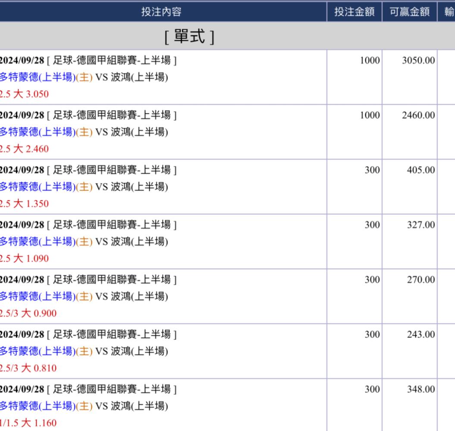Click 波鴻(上半場) in the 0.900 odds row
Viewport: 455px width, 431px height.
pos(139,297)
